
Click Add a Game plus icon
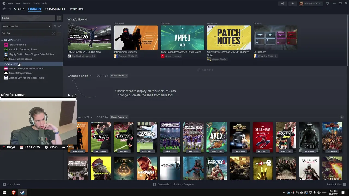(4, 185)
